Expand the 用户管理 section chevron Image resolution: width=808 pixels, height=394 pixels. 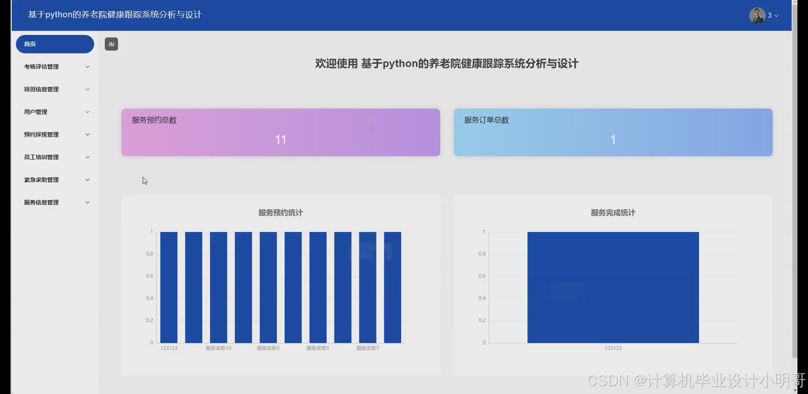[x=87, y=111]
